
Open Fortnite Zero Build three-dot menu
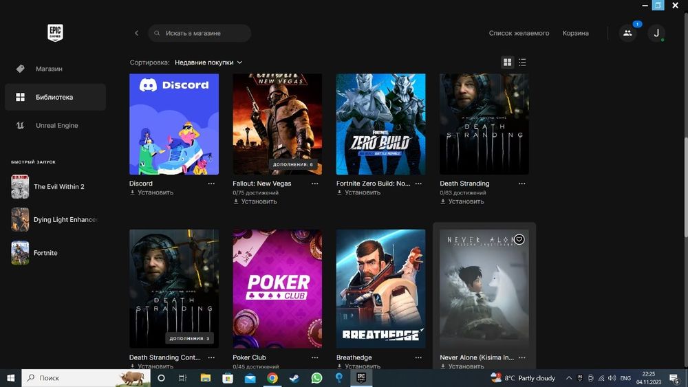tap(418, 184)
